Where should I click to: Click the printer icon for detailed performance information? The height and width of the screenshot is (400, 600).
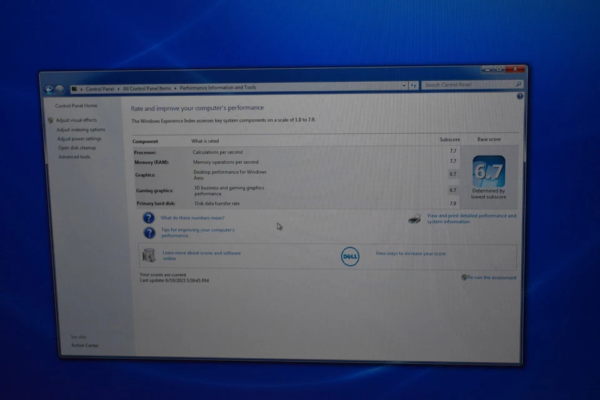[414, 218]
